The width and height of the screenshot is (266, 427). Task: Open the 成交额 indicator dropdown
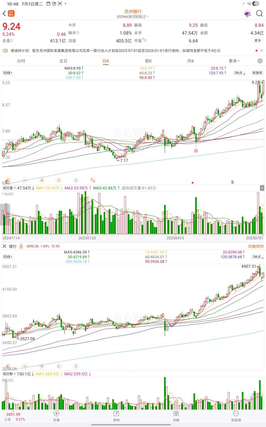click(x=9, y=374)
